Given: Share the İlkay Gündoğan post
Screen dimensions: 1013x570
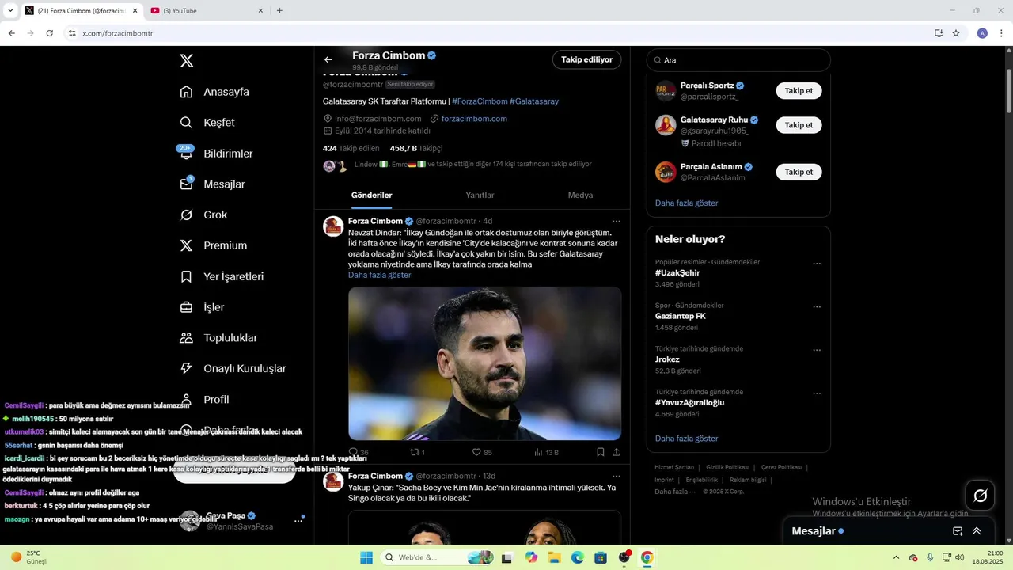Looking at the screenshot, I should [x=617, y=452].
